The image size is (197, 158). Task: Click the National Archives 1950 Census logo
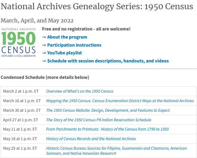[18, 42]
